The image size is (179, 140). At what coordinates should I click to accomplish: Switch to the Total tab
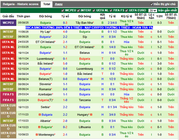click(x=46, y=4)
